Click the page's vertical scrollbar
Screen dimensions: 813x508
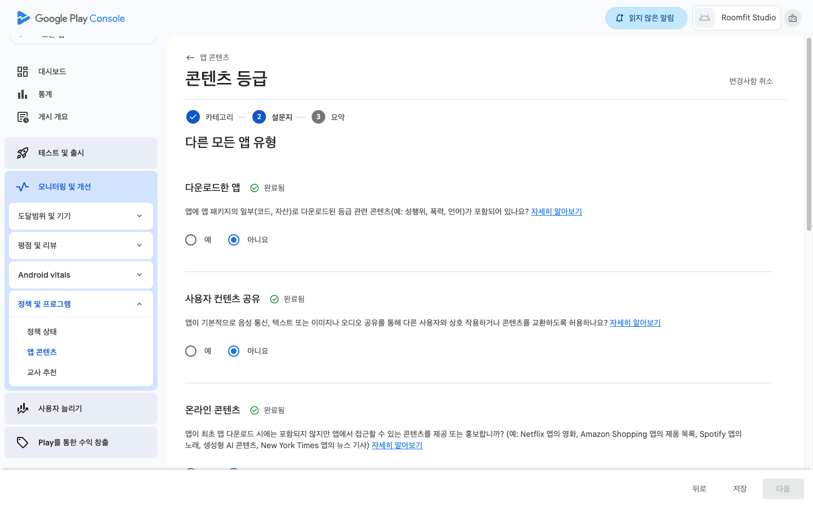pyautogui.click(x=808, y=135)
